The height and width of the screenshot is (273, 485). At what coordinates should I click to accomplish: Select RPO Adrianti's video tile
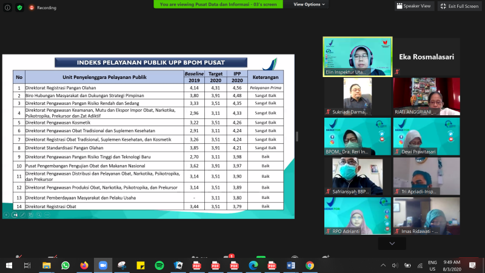358,216
